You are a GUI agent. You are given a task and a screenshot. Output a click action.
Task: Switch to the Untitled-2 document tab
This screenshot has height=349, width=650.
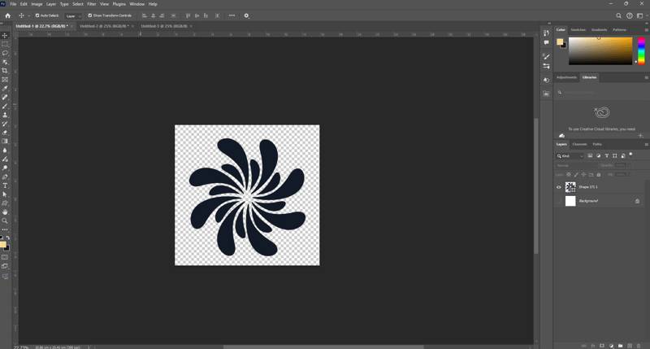[104, 26]
